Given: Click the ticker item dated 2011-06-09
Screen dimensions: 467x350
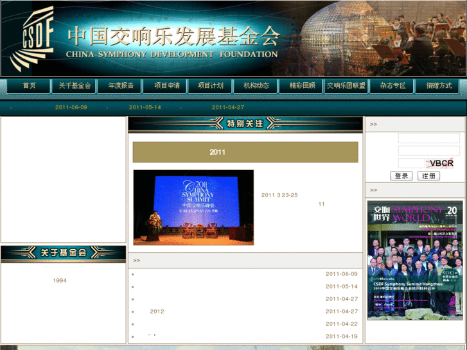Looking at the screenshot, I should [x=71, y=107].
